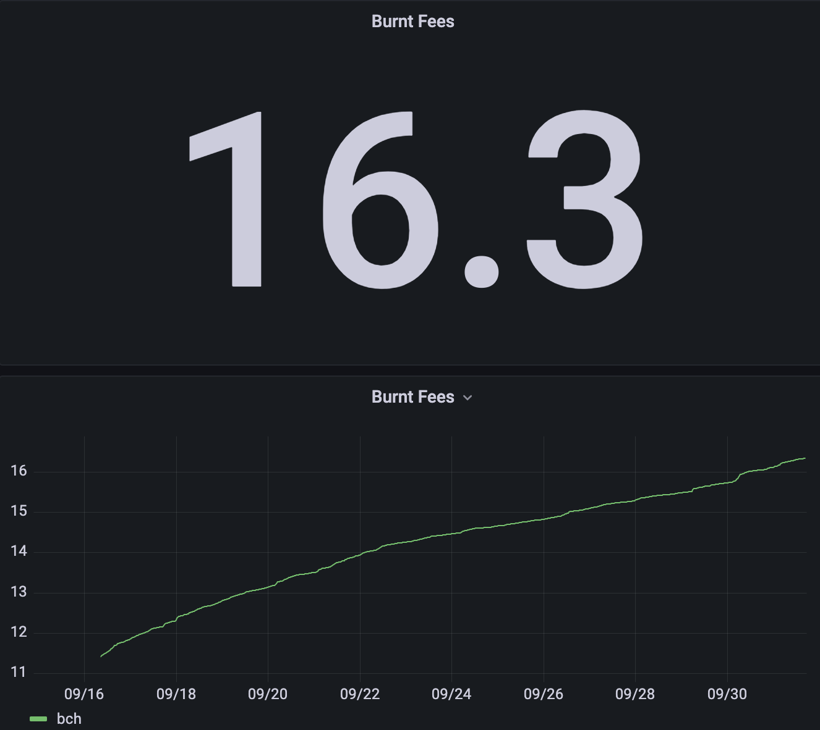
Task: Click the 09/20 x-axis date label
Action: pos(268,694)
